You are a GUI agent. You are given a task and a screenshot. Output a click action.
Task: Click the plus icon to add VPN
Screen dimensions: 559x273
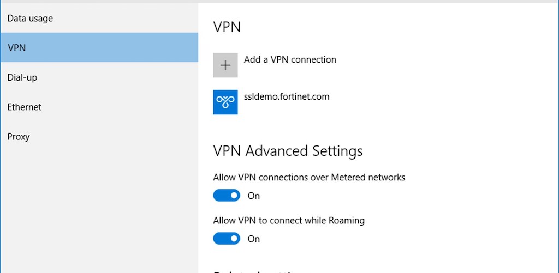(x=225, y=65)
